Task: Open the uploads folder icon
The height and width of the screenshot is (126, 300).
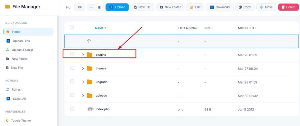Action: click(x=90, y=96)
